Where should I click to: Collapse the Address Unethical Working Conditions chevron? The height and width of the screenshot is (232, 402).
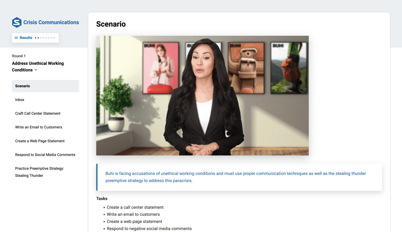click(x=36, y=70)
